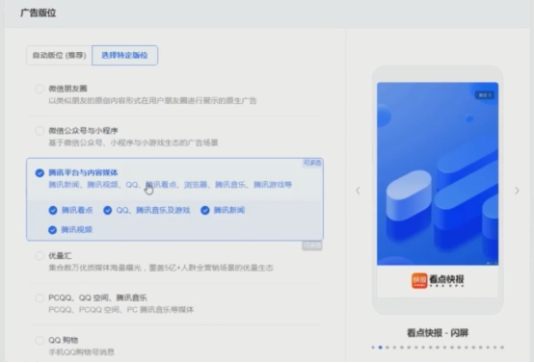Screen dimensions: 534x363
Task: Select the 选择特定版位 tab
Action: click(x=124, y=55)
